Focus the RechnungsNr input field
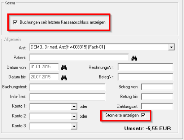This screenshot has height=140, width=184. (145, 67)
